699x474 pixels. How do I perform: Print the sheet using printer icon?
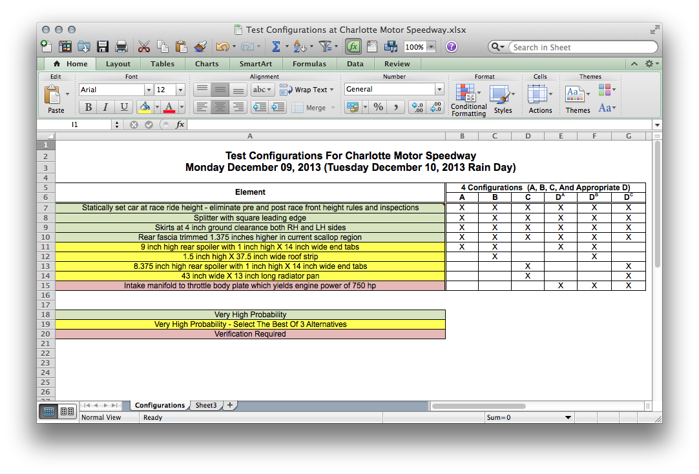[121, 46]
